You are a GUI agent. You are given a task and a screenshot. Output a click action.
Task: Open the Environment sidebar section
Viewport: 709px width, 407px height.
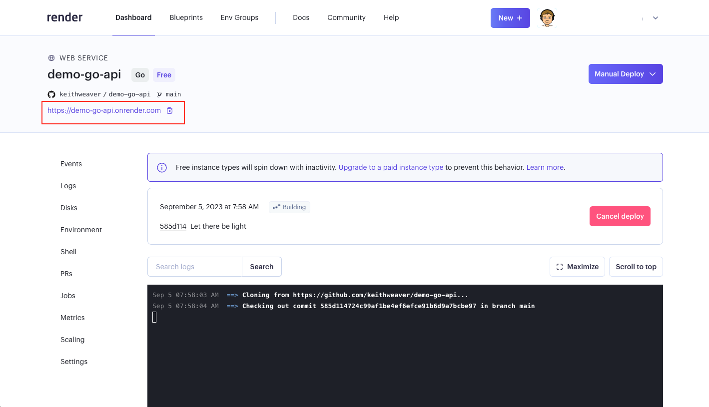click(x=81, y=230)
